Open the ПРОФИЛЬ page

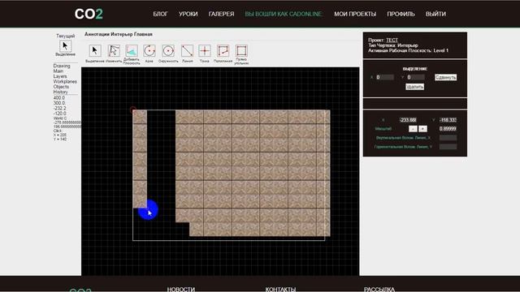[x=401, y=14]
